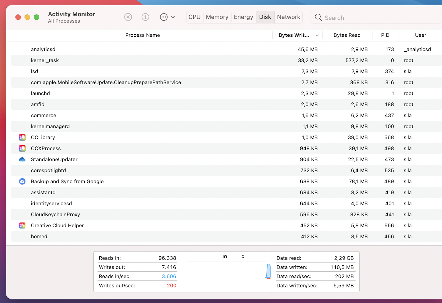This screenshot has height=303, width=442.
Task: Click the PID 374 cell
Action: [x=389, y=71]
